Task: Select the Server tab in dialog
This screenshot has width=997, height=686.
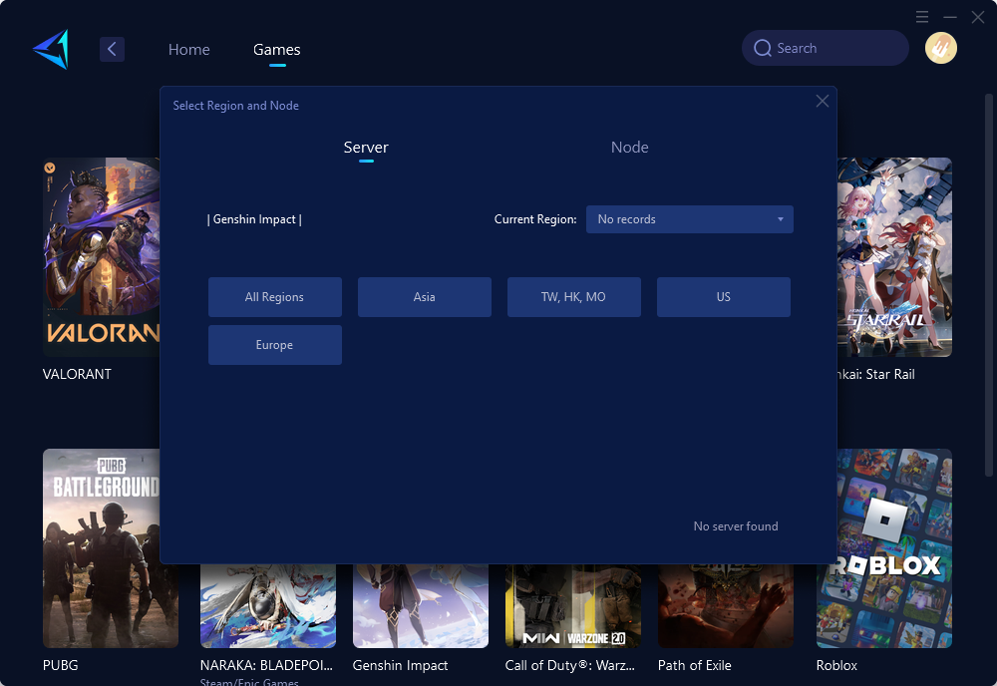Action: pyautogui.click(x=366, y=148)
